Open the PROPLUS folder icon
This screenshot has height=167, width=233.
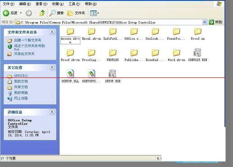point(113,52)
